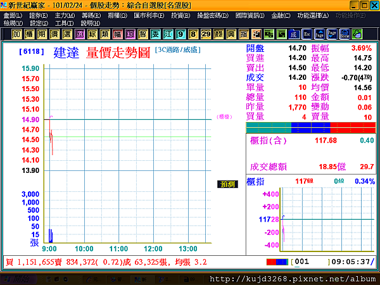The height and width of the screenshot is (285, 380).
Task: Click the 指 index toolbar icon
Action: click(x=244, y=34)
